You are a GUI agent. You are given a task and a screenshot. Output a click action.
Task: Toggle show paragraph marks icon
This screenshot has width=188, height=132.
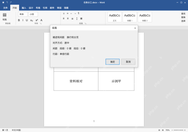(x=79, y=13)
